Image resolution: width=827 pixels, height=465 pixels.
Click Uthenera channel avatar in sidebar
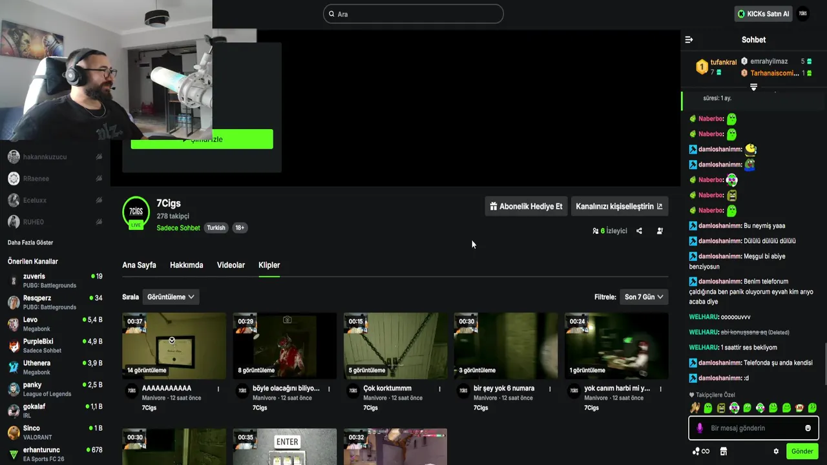click(14, 367)
